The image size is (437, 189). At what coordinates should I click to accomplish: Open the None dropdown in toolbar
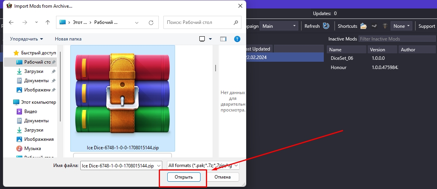click(401, 26)
